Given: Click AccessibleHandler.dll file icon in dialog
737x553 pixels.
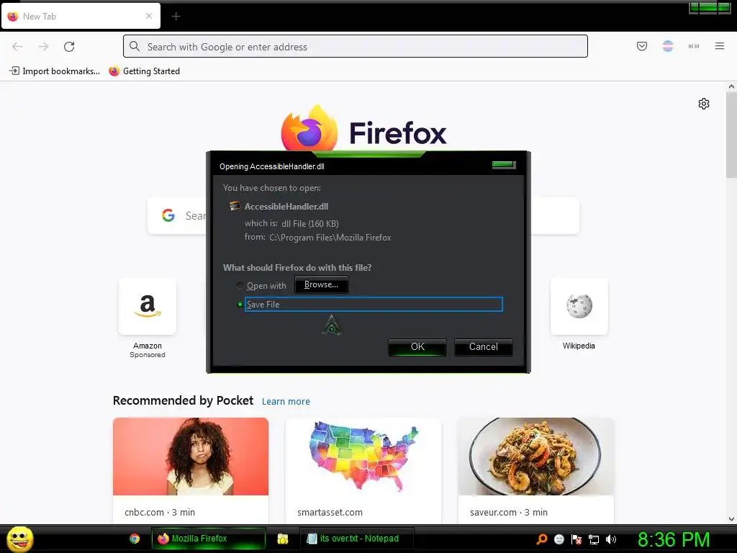Looking at the screenshot, I should point(235,206).
